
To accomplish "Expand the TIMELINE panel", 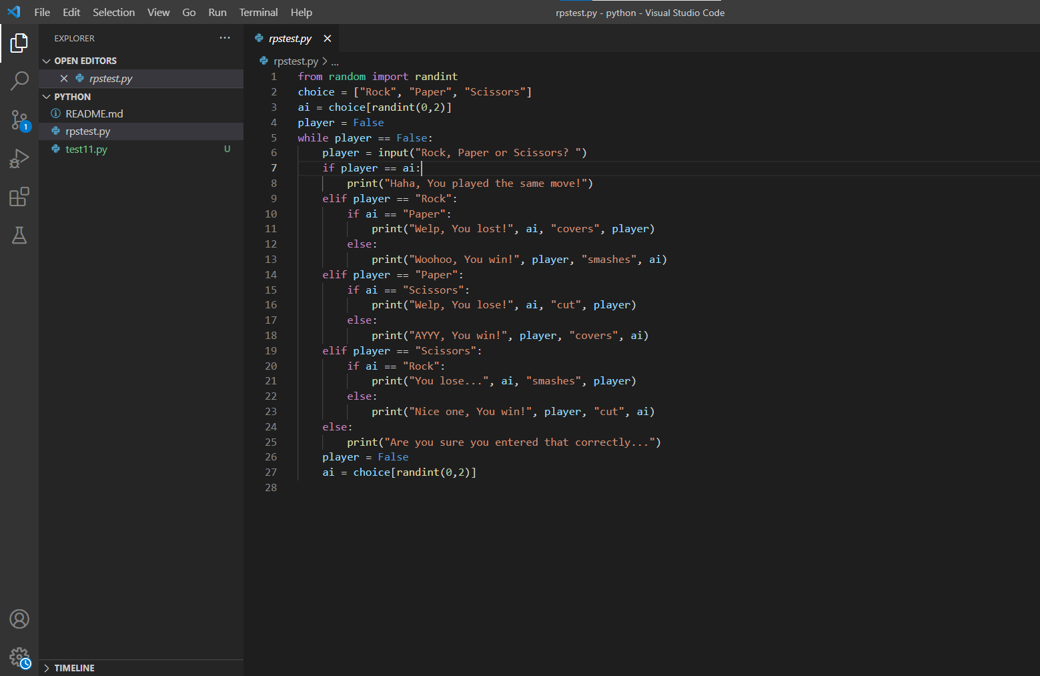I will pyautogui.click(x=73, y=667).
